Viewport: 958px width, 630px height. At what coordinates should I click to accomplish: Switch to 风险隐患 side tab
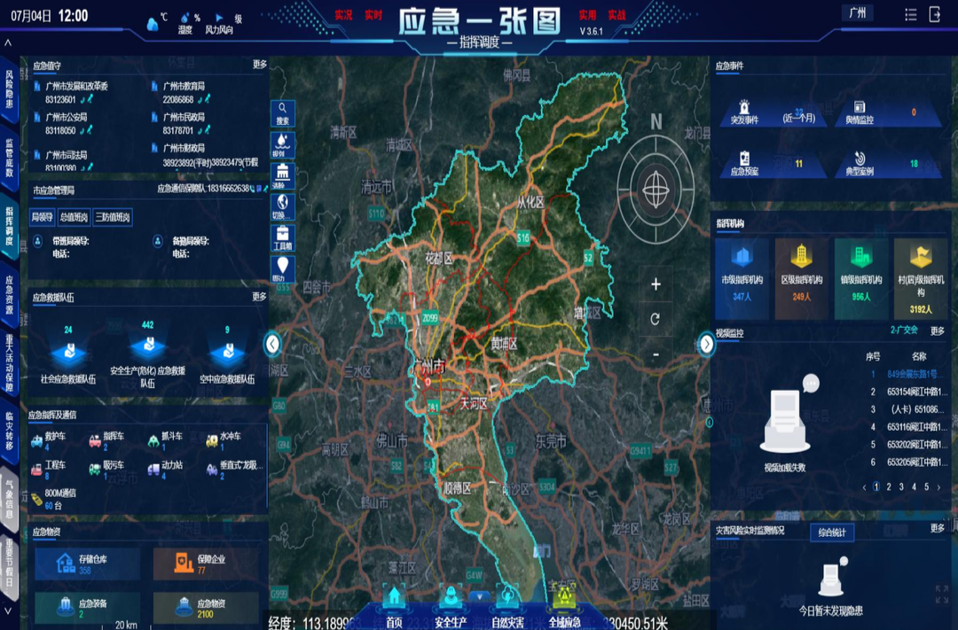[10, 89]
